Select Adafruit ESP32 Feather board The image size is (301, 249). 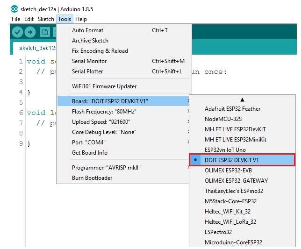pos(242,109)
